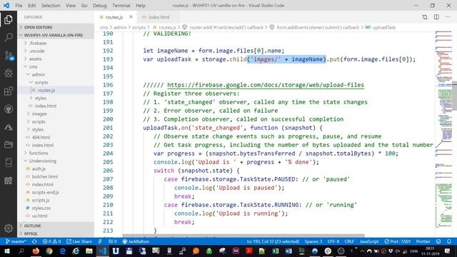Expand the .vscode folder
The image size is (457, 257).
coord(56,51)
